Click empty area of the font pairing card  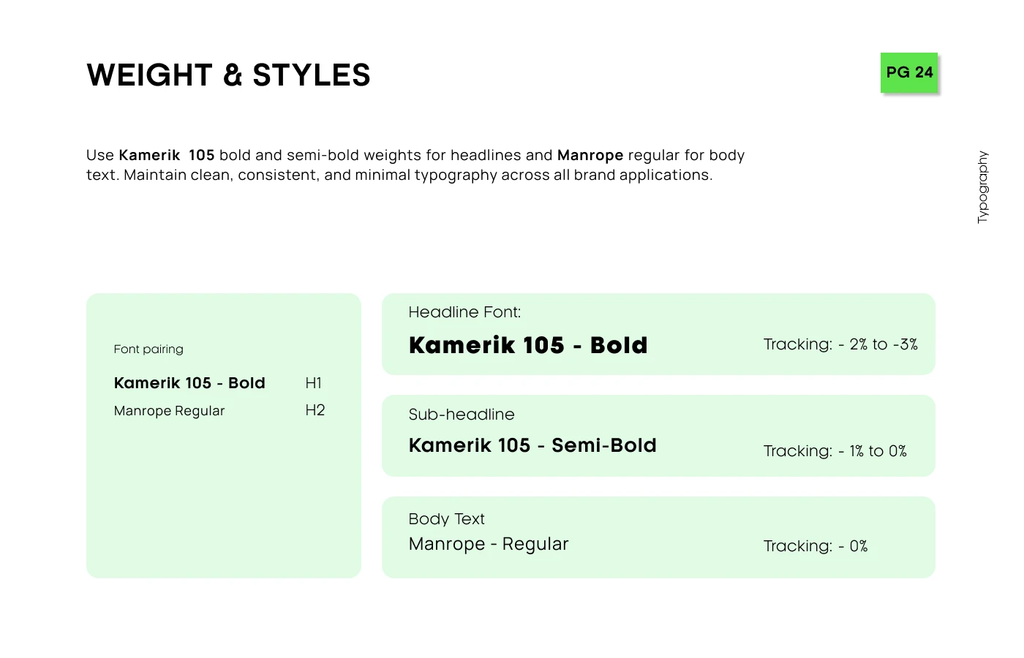223,504
